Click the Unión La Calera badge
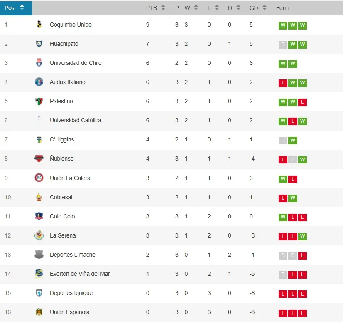Image resolution: width=343 pixels, height=322 pixels. [39, 178]
